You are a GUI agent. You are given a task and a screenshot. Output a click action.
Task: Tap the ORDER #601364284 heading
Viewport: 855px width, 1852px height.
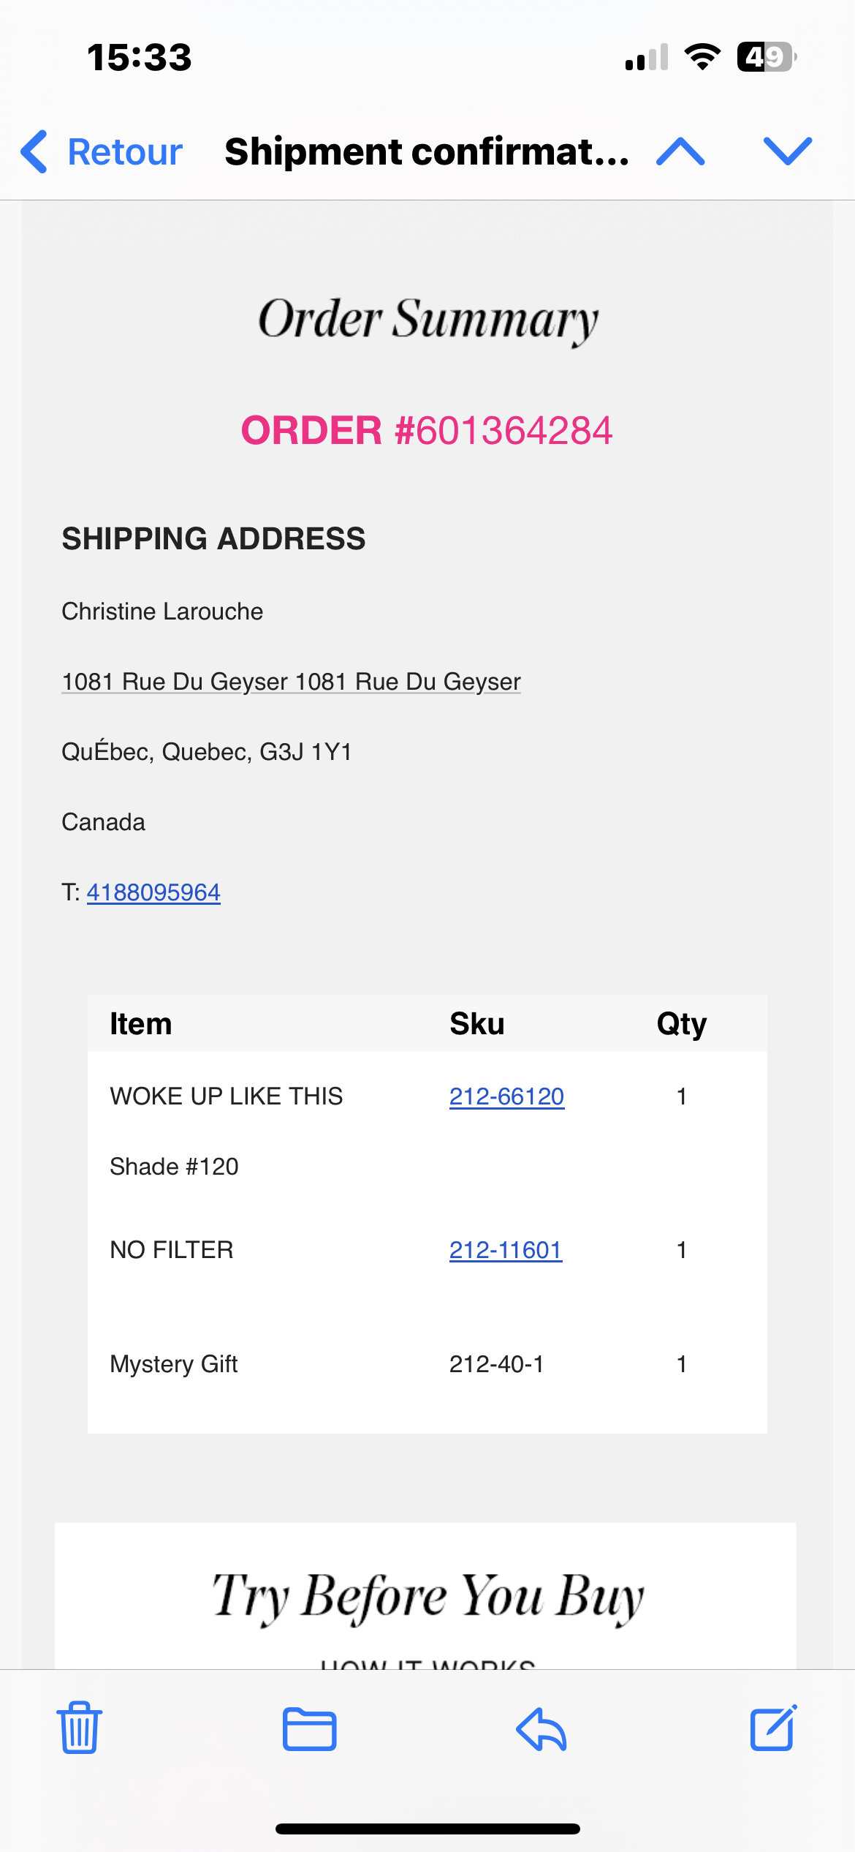click(x=427, y=430)
